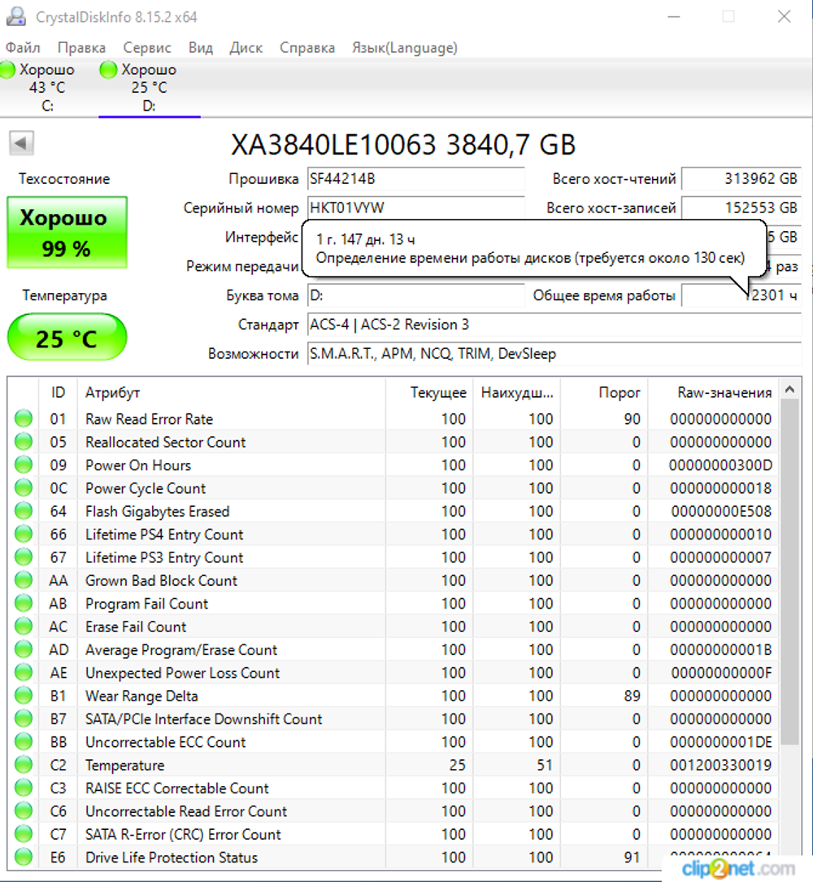Open the Диск menu
The image size is (813, 882).
coord(246,48)
